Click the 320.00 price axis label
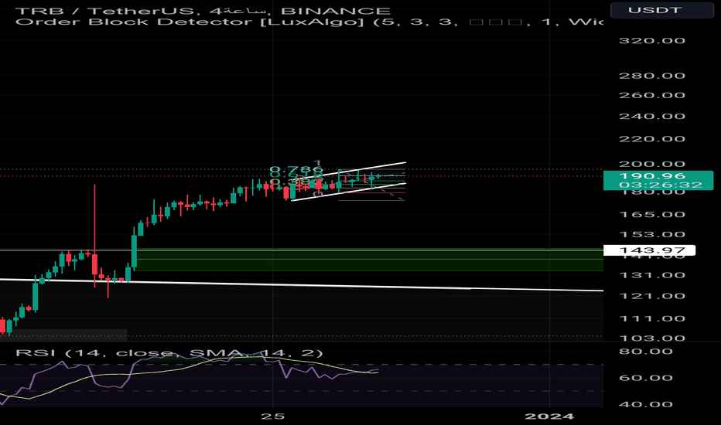 click(x=652, y=40)
